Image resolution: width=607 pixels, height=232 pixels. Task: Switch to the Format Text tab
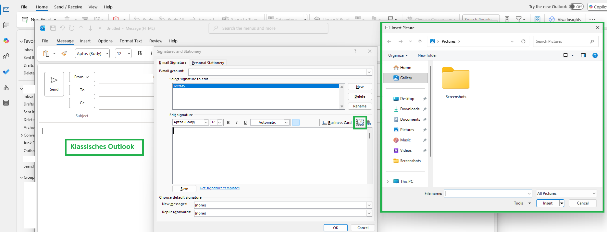pos(131,41)
